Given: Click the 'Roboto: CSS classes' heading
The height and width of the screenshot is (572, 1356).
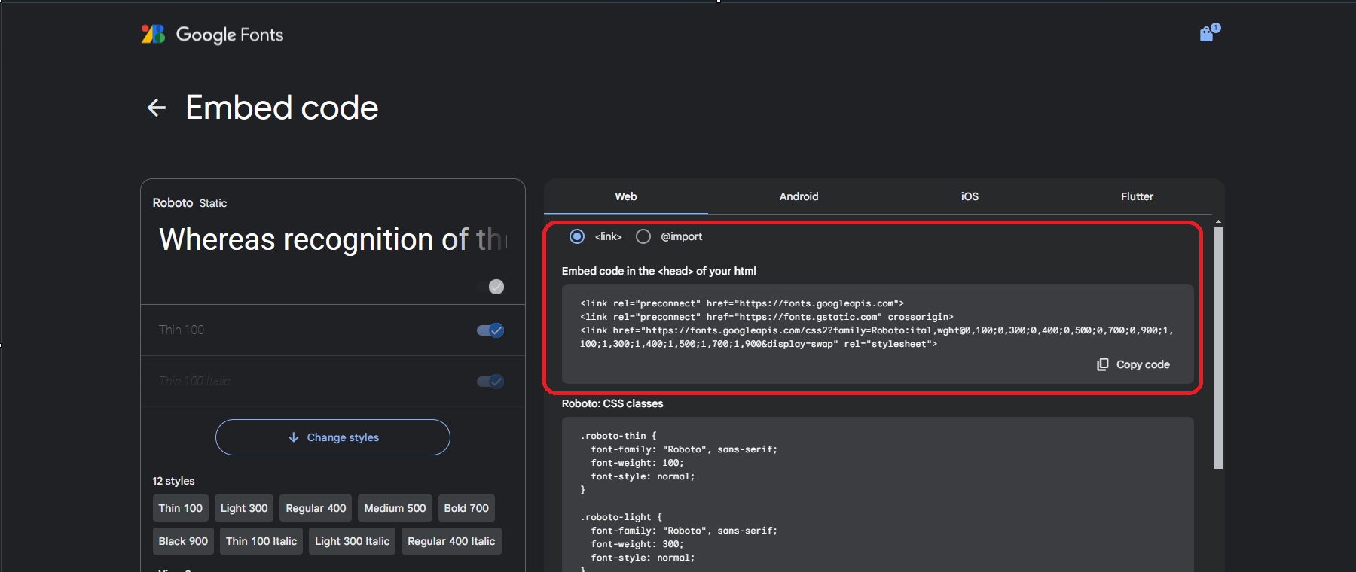Looking at the screenshot, I should click(612, 403).
